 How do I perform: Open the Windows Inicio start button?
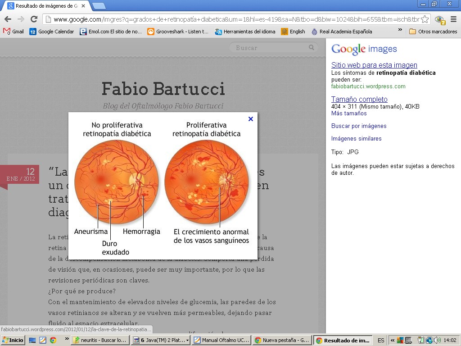click(x=13, y=340)
